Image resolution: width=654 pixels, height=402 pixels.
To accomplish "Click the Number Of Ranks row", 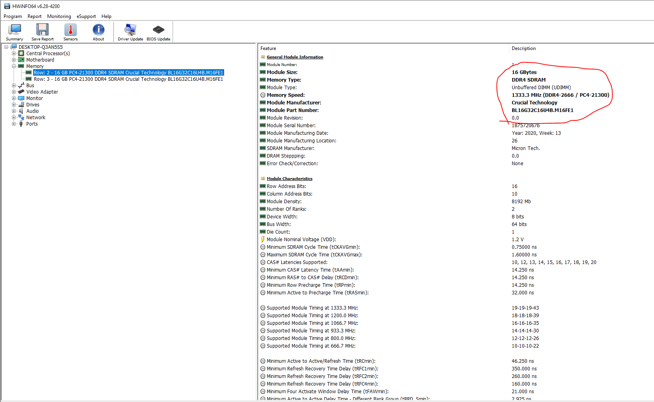I will pyautogui.click(x=456, y=209).
